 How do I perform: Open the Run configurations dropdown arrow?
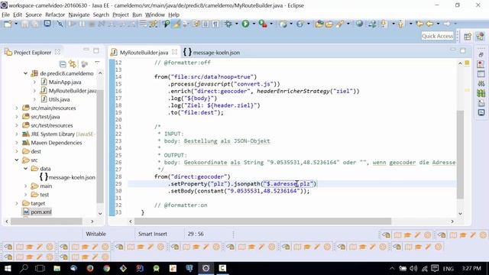254,24
